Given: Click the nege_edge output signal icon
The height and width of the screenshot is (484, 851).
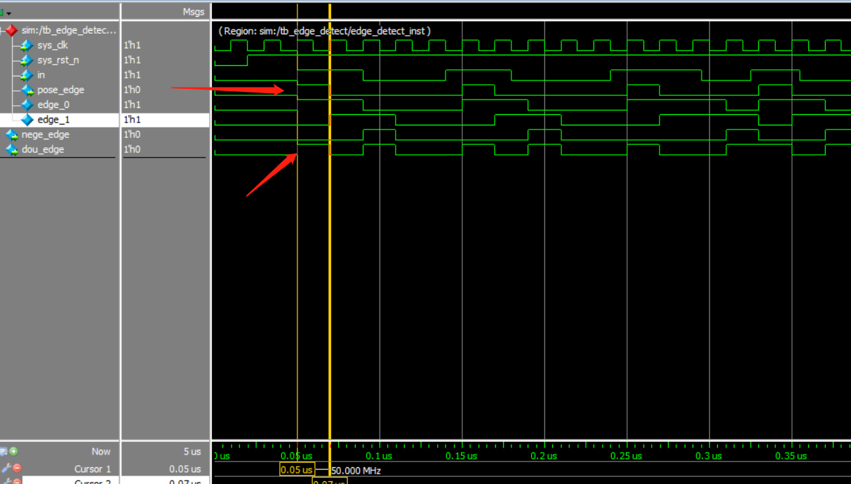Looking at the screenshot, I should 12,134.
